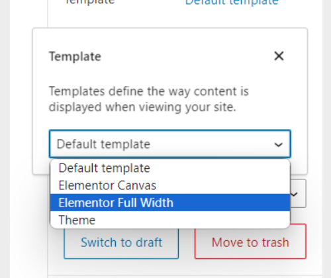Close the Template popover with the X icon
The image size is (331, 278).
coord(279,56)
